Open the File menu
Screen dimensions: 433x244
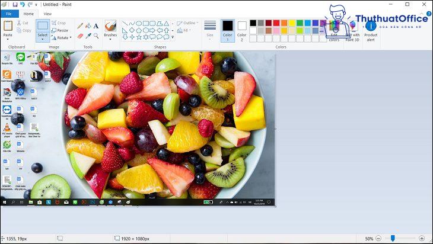[x=9, y=14]
